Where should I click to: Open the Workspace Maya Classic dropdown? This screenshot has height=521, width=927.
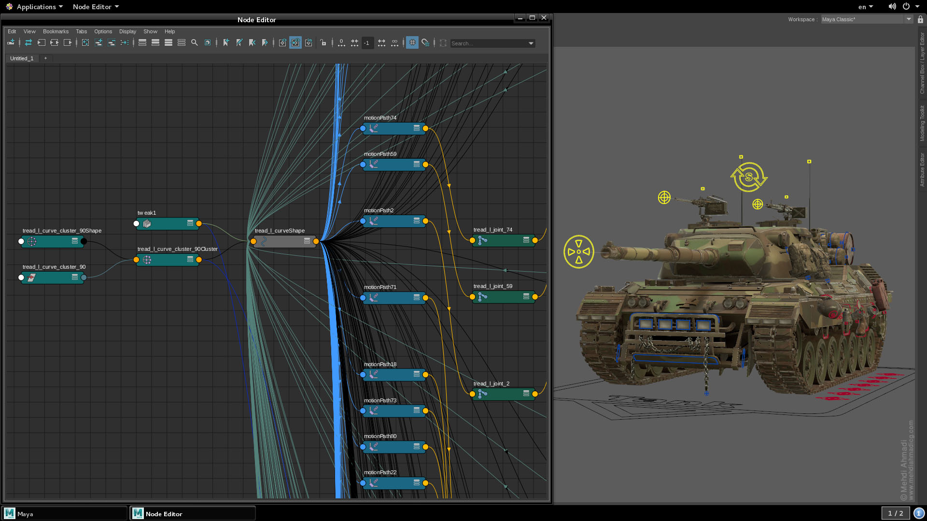pos(867,19)
